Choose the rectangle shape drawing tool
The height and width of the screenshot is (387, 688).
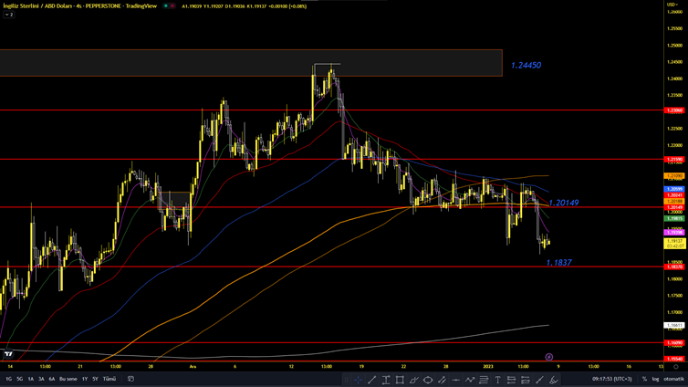point(400,379)
